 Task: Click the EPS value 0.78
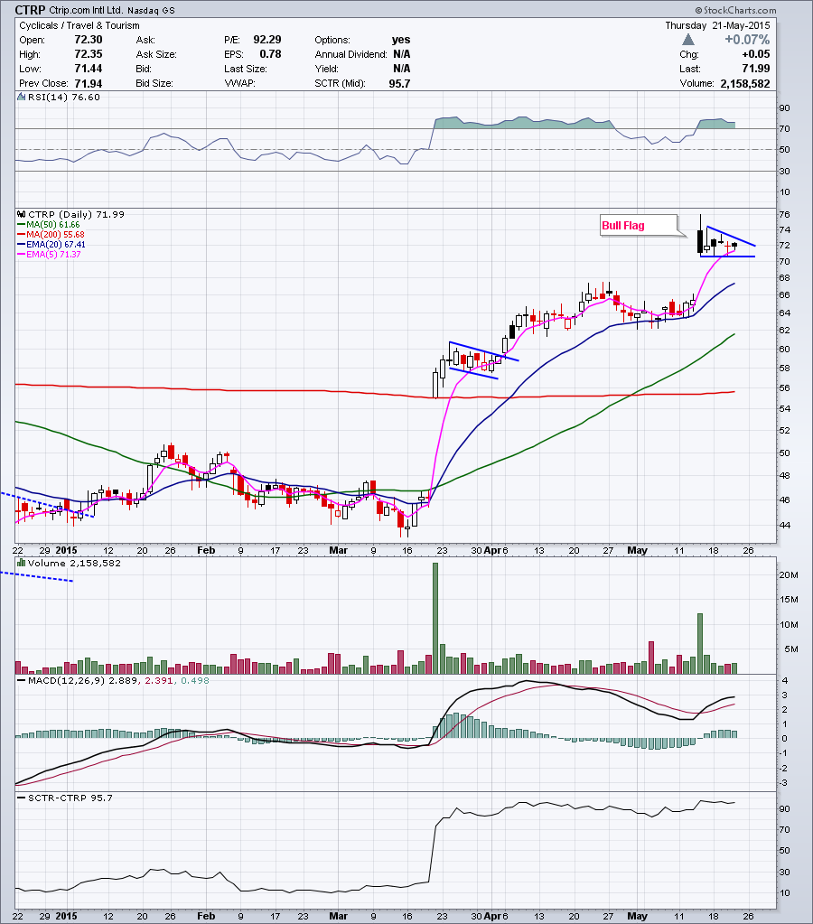pos(271,54)
